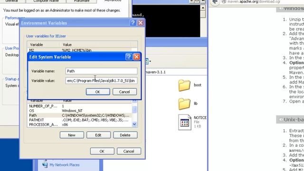The height and width of the screenshot is (171, 304).
Task: Open the lib folder icon
Action: (x=184, y=104)
